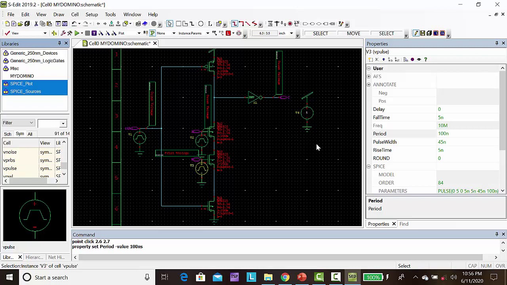The width and height of the screenshot is (507, 285).
Task: Click the Box rectangle drawing tool
Action: coord(178,23)
